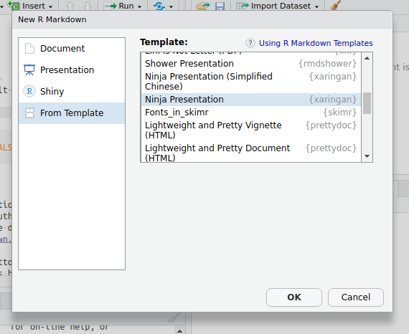
Task: Click the Insert chunk icon
Action: [x=14, y=5]
